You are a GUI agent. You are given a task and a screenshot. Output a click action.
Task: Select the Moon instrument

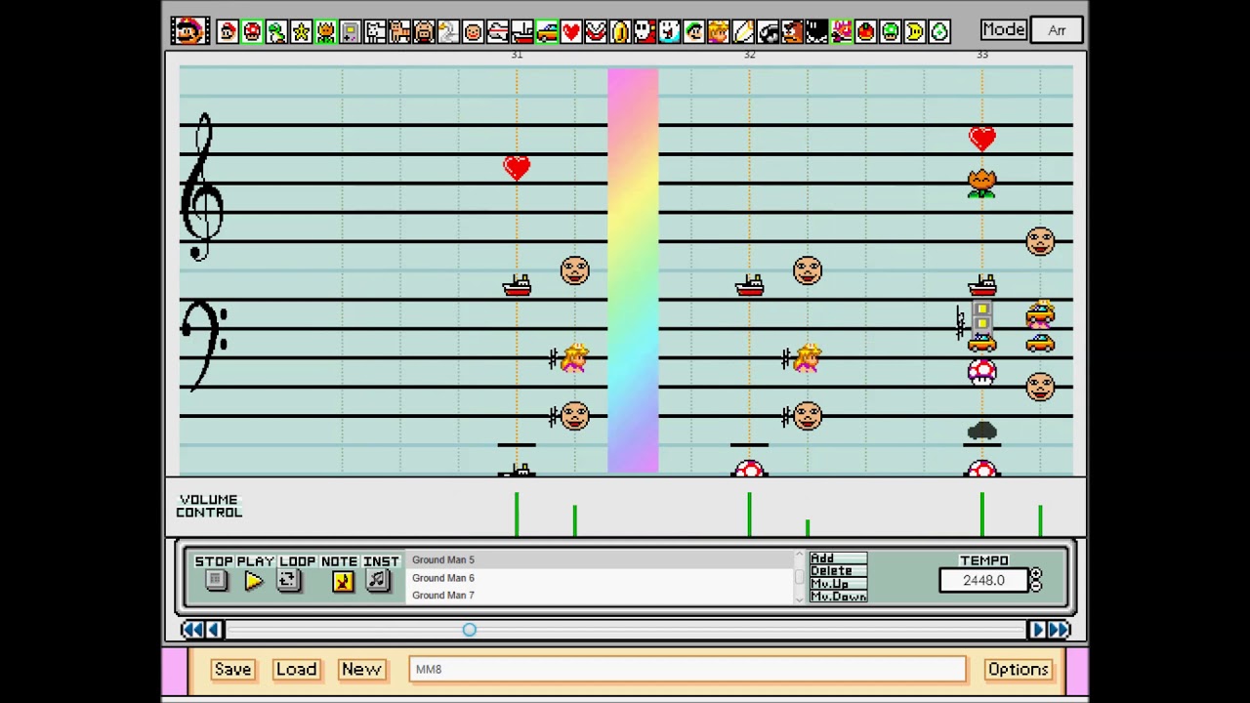[x=914, y=31]
